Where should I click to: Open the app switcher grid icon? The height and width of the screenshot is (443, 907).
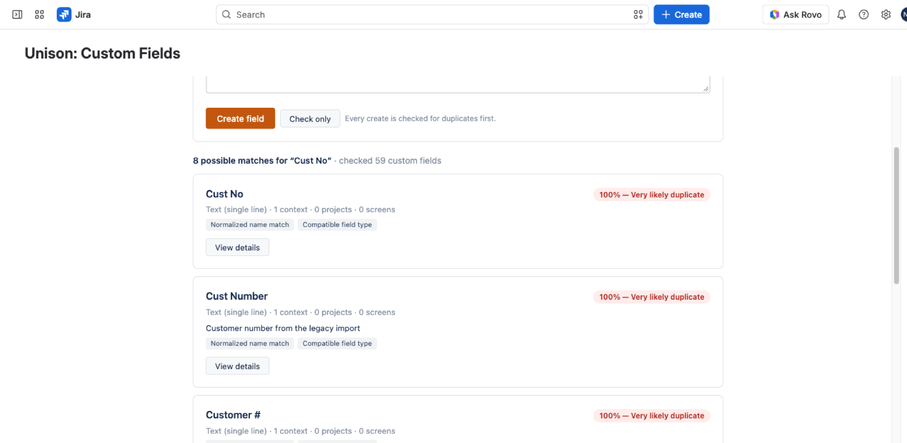[x=39, y=15]
